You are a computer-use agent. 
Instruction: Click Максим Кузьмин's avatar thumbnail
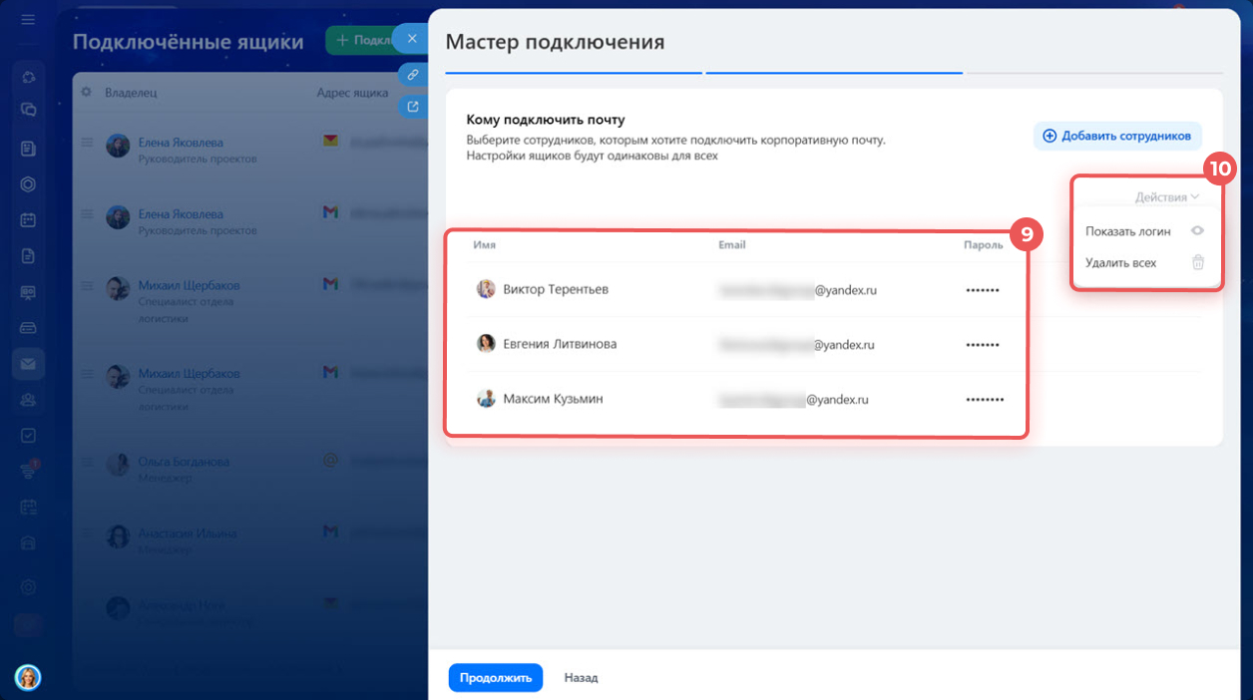(486, 399)
